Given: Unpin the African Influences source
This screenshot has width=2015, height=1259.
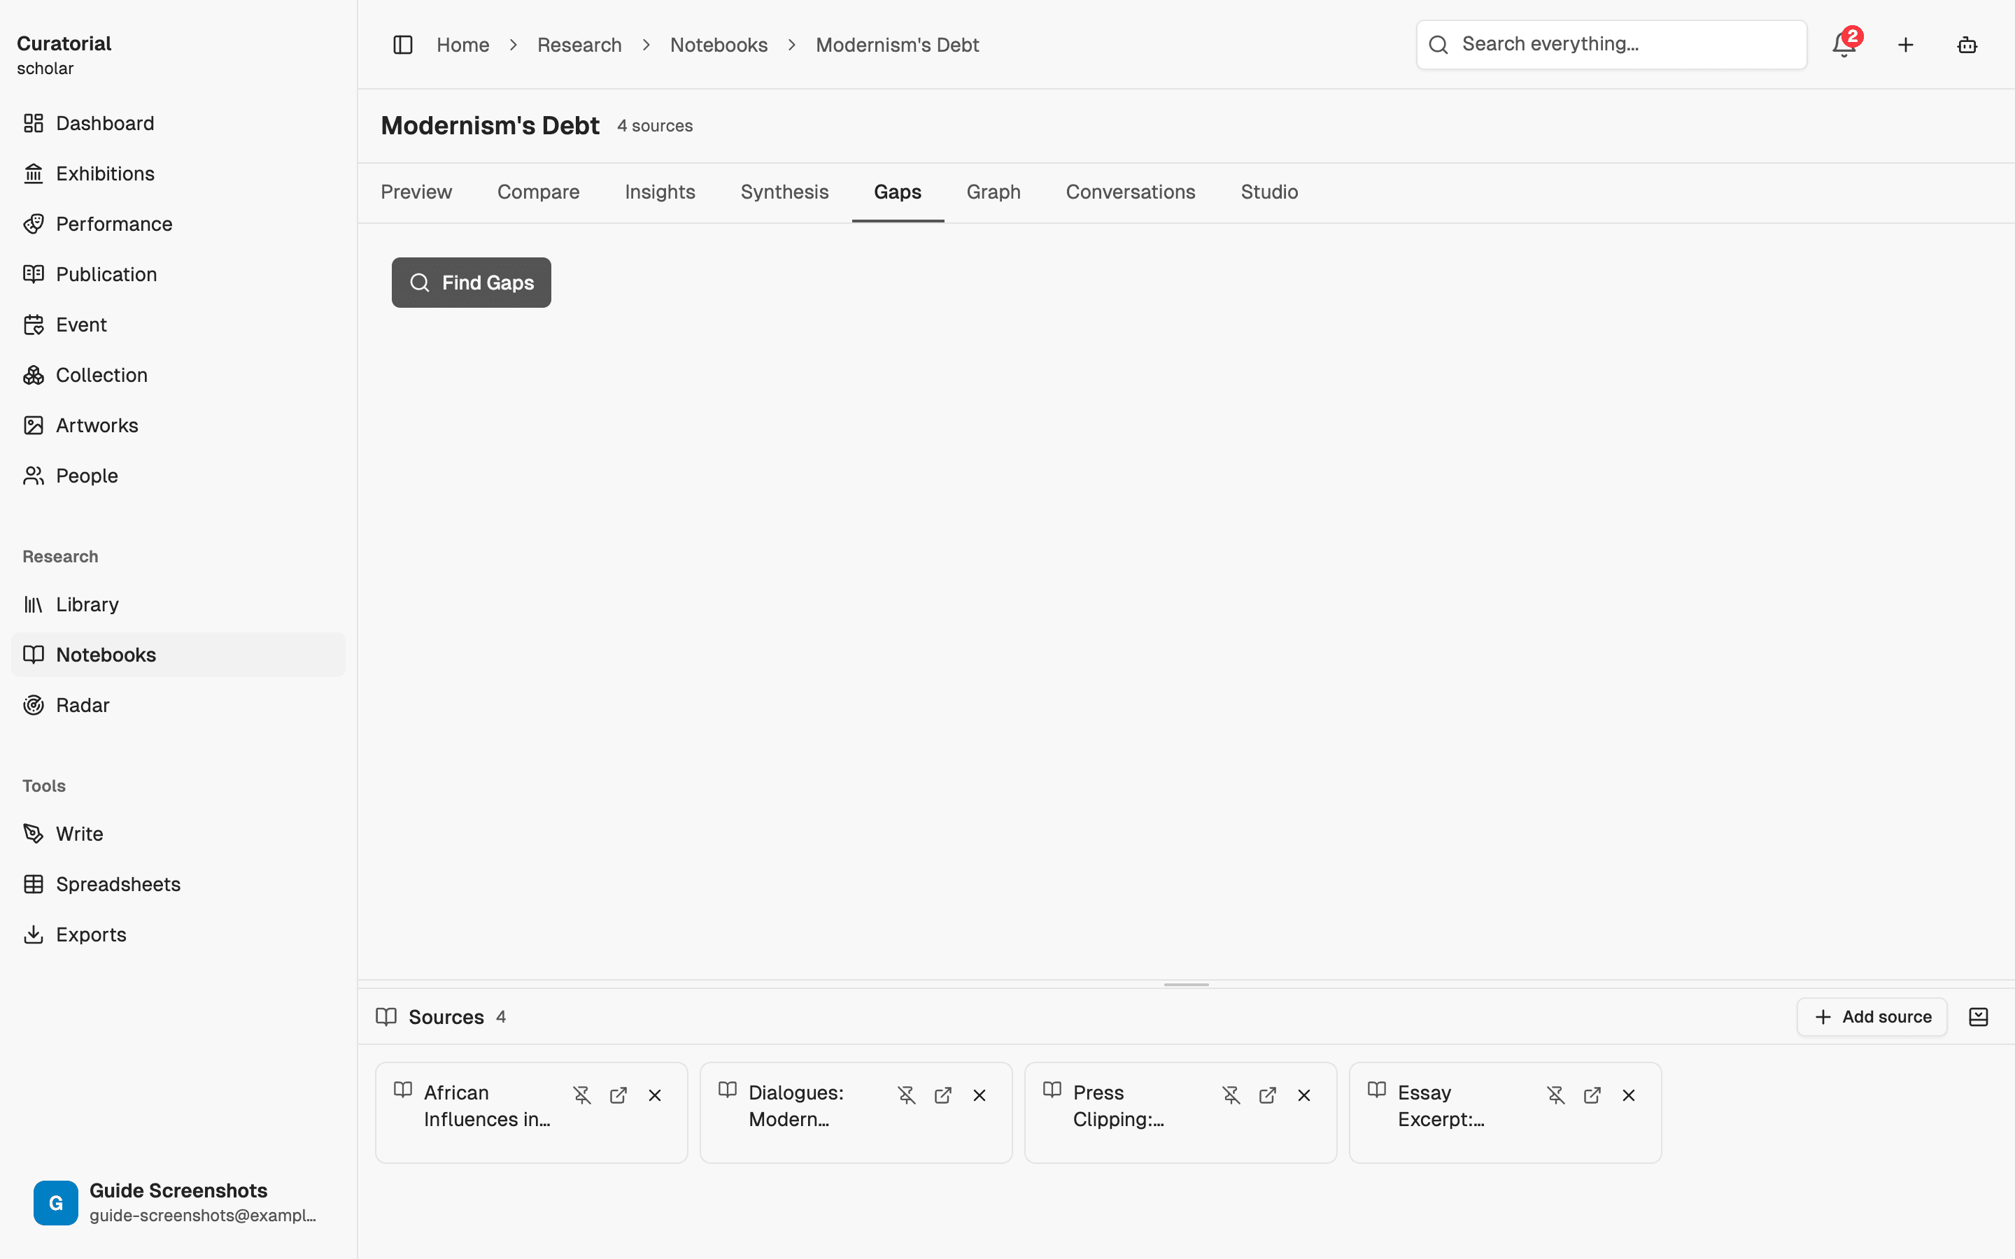Looking at the screenshot, I should pyautogui.click(x=582, y=1095).
